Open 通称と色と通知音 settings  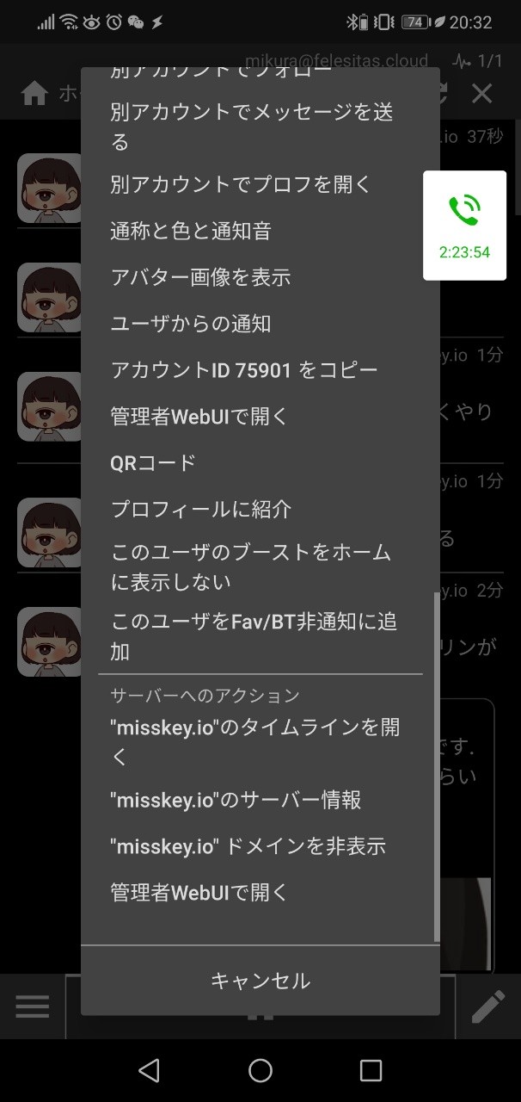point(260,231)
